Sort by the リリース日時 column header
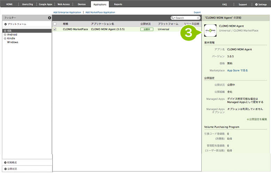Screen dimensions: 271x174 192,24
